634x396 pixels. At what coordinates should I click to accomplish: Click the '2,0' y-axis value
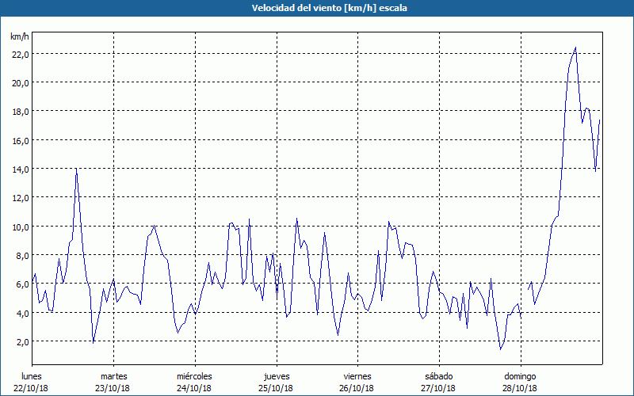[x=22, y=342]
